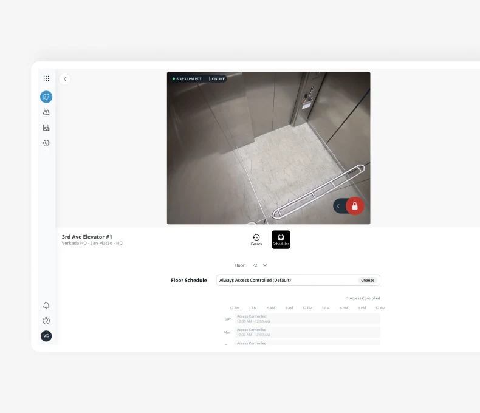Select Sunday Access Controlled schedule block

(307, 319)
